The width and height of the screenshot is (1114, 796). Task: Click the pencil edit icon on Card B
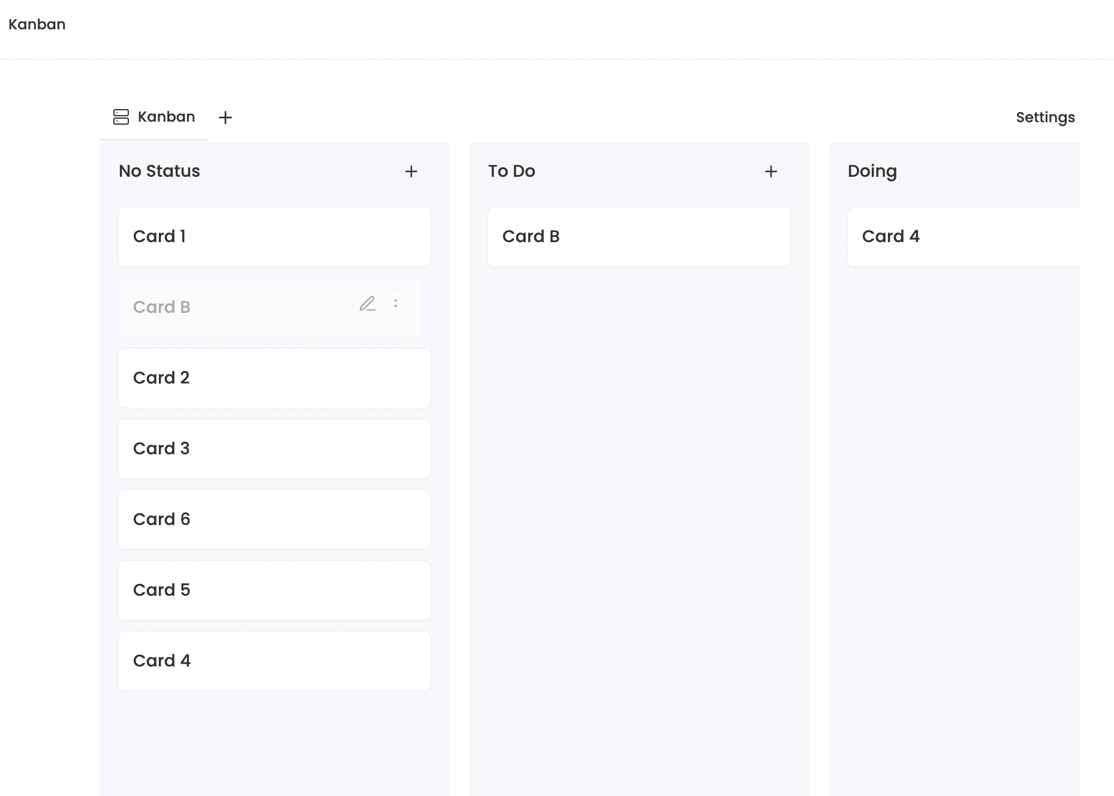[x=368, y=304]
